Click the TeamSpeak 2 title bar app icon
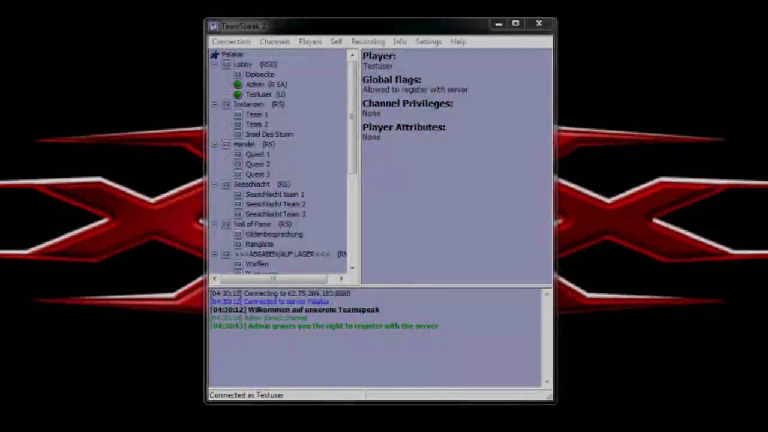Image resolution: width=768 pixels, height=432 pixels. (x=214, y=26)
